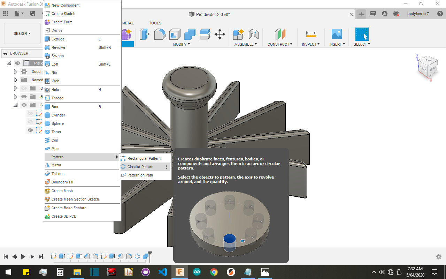Viewport: 446px width, 279px height.
Task: Collapse the S folder tree node
Action: coord(15,105)
